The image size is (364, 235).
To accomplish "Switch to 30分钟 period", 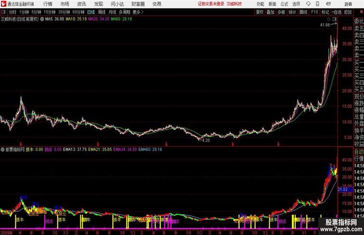I will point(64,12).
